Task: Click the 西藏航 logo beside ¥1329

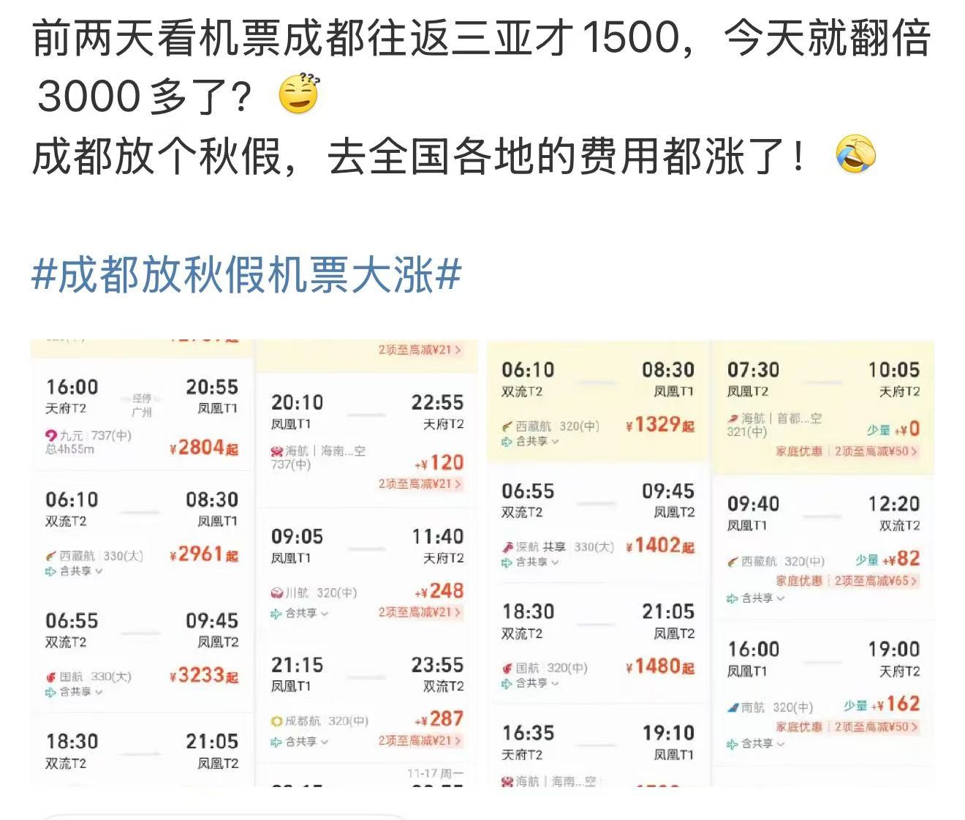Action: pyautogui.click(x=507, y=426)
